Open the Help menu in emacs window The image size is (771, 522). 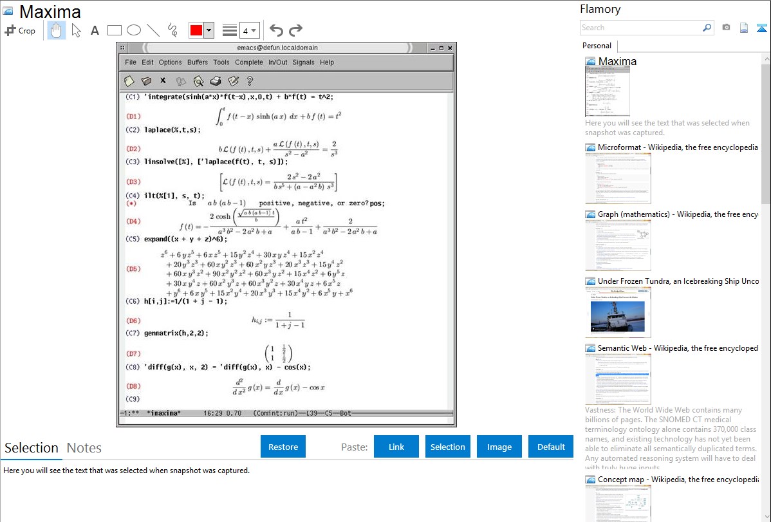[x=326, y=62]
